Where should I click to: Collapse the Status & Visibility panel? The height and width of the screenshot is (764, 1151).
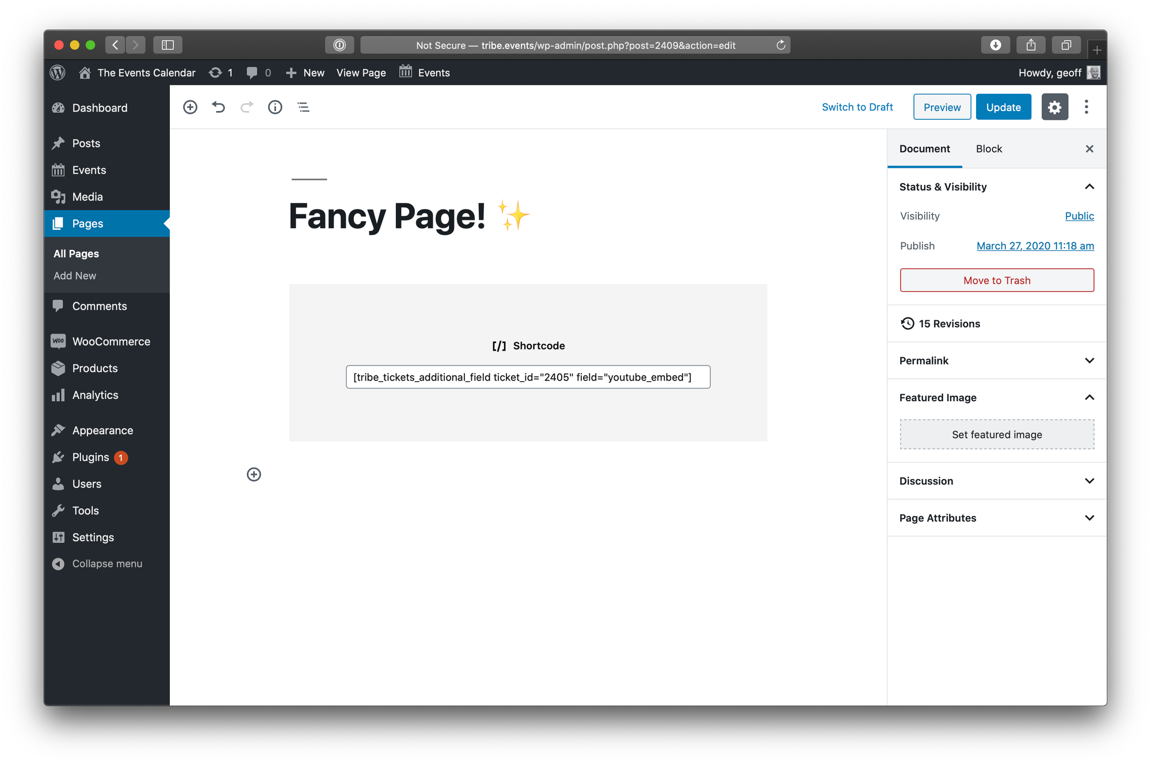coord(1089,187)
